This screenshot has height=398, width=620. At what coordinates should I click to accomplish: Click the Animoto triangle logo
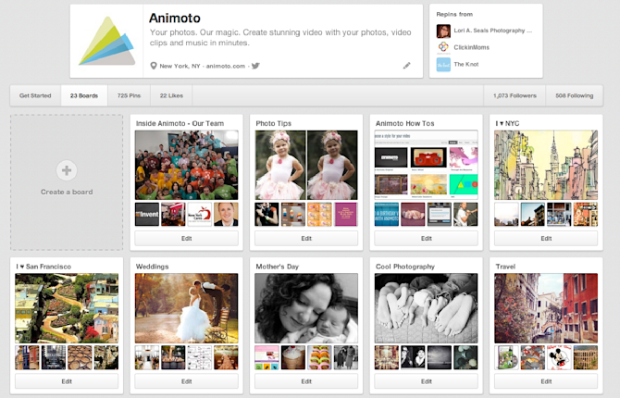pos(106,41)
